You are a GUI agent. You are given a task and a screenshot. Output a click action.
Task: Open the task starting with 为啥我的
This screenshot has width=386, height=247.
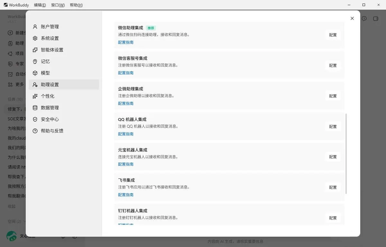tap(17, 128)
